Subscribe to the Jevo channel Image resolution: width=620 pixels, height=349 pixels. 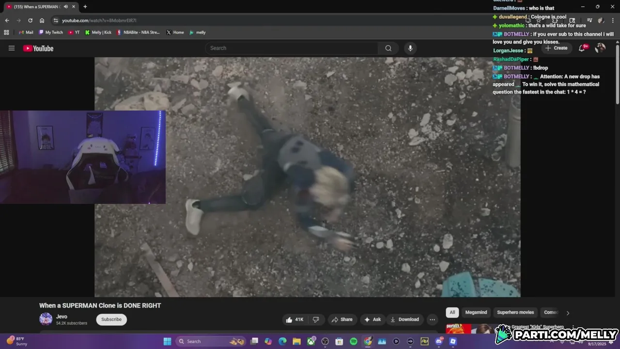[x=111, y=319]
